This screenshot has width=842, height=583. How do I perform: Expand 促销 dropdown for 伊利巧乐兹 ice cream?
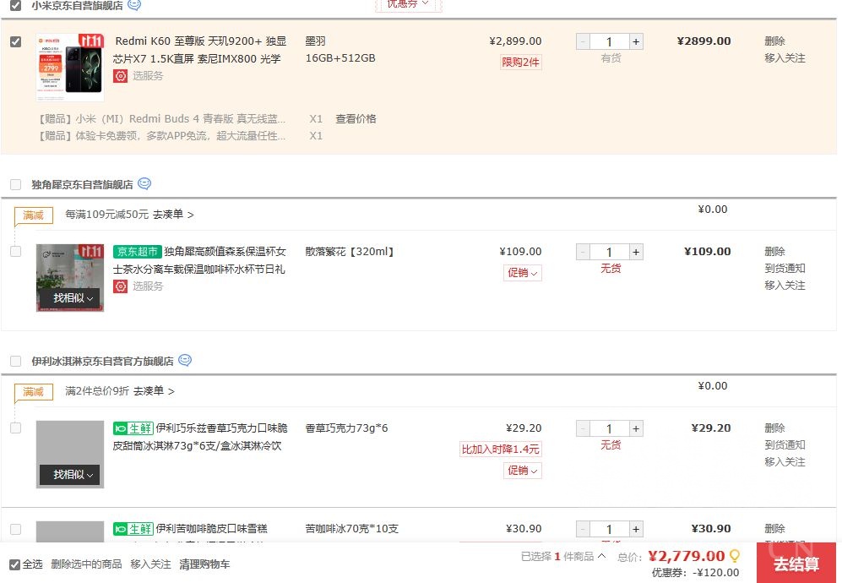pos(523,471)
